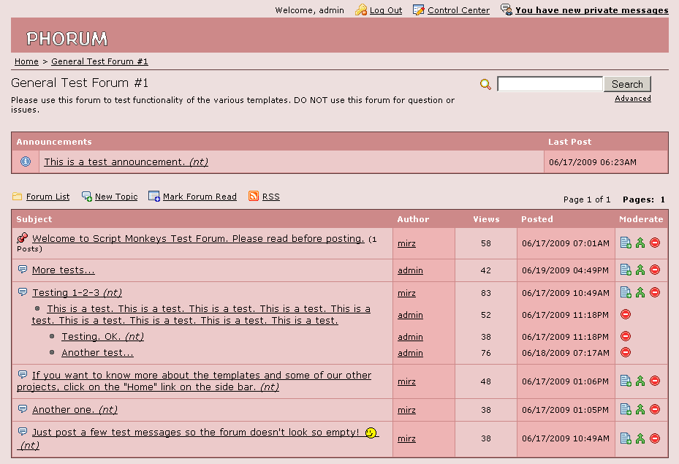Click move icon for 'If you want to know more' topic

point(640,381)
